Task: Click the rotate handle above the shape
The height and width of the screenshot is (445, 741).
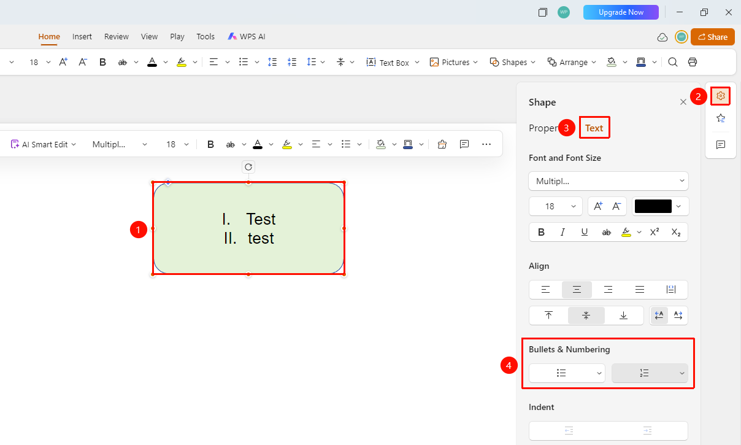Action: coord(248,166)
